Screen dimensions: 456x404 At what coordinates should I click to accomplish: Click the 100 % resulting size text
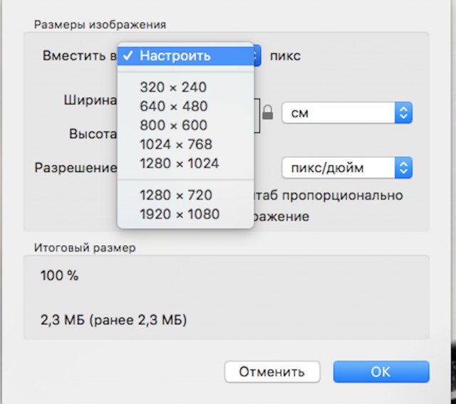60,276
